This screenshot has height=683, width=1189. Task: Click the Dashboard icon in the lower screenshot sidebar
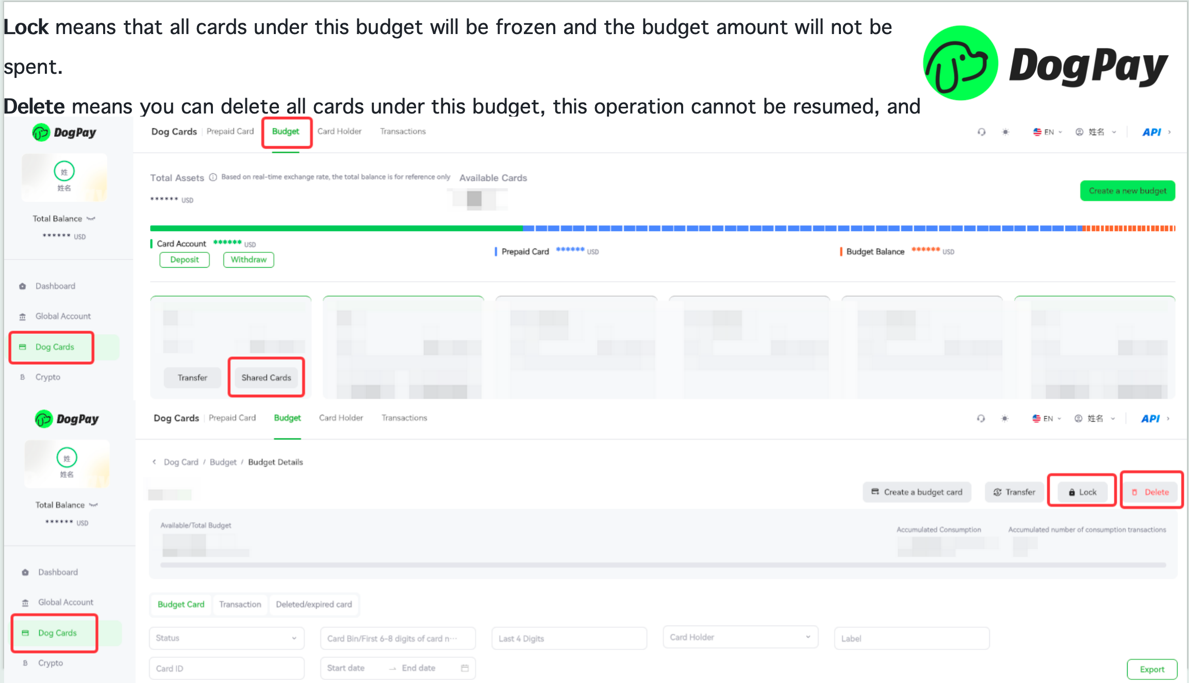(25, 573)
